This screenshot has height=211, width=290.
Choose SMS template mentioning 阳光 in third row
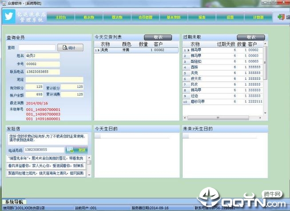coord(46,173)
